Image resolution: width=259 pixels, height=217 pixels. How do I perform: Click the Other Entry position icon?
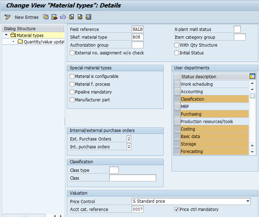89,17
